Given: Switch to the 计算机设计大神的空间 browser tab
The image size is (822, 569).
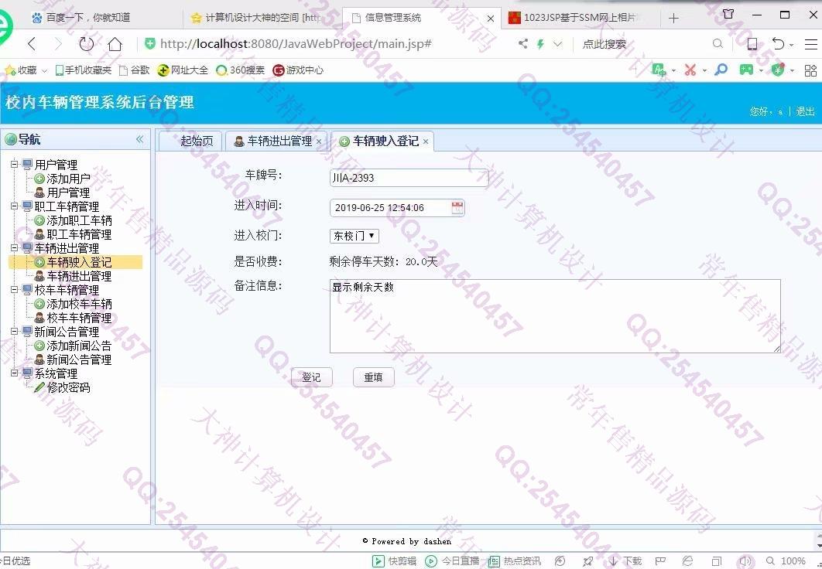Looking at the screenshot, I should point(257,18).
